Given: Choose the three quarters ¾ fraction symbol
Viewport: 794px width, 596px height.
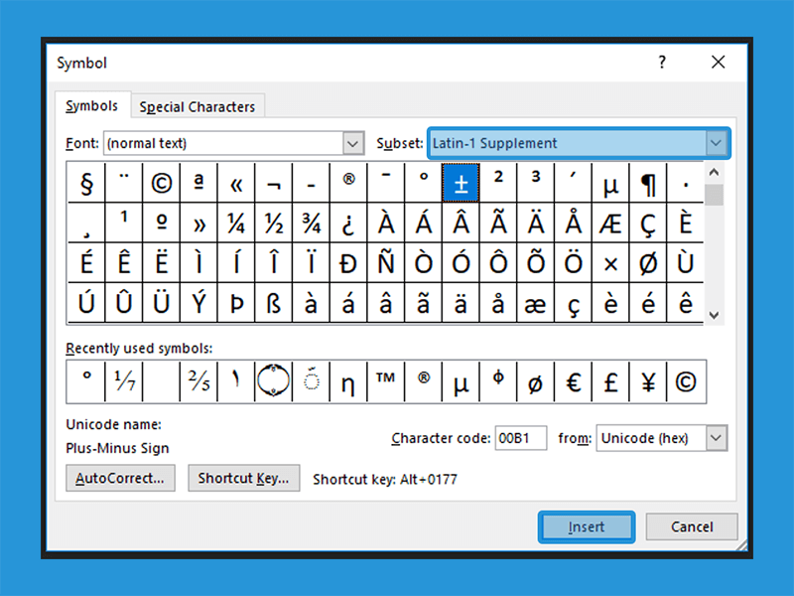Looking at the screenshot, I should click(x=312, y=223).
